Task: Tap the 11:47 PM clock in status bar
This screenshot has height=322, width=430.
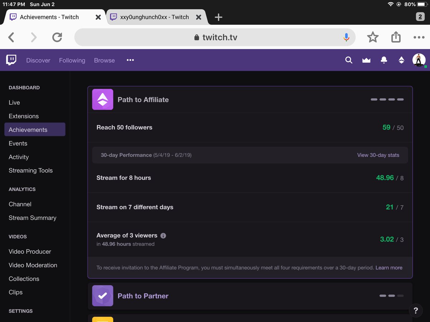Action: pyautogui.click(x=14, y=4)
